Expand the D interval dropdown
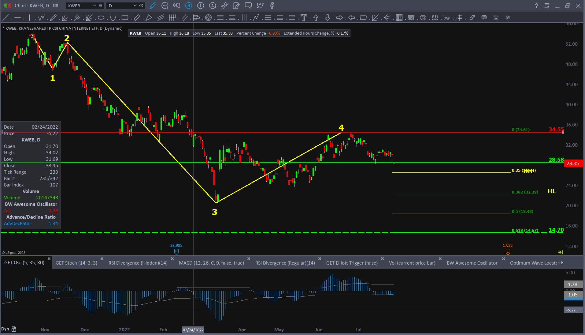The image size is (585, 335). pos(135,6)
